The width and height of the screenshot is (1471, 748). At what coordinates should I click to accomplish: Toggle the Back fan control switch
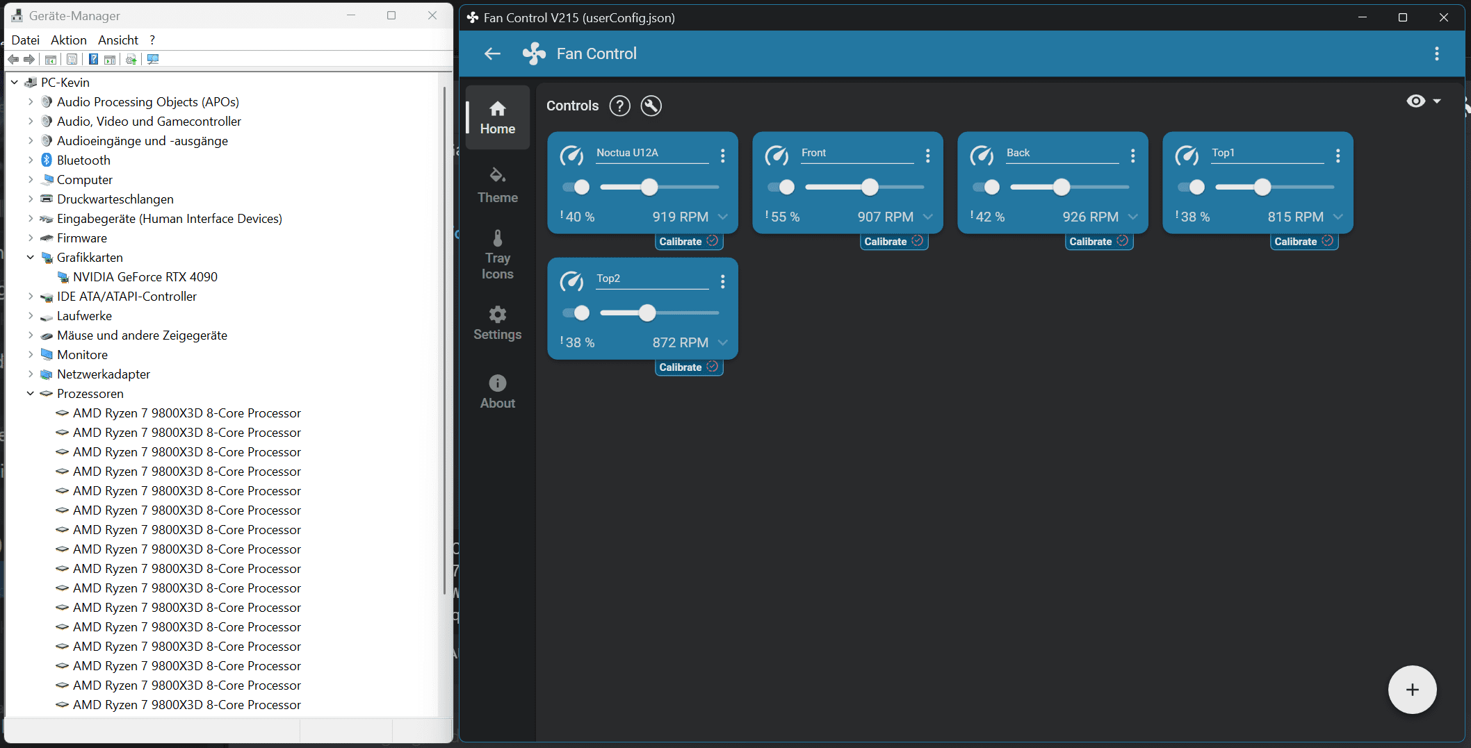986,187
